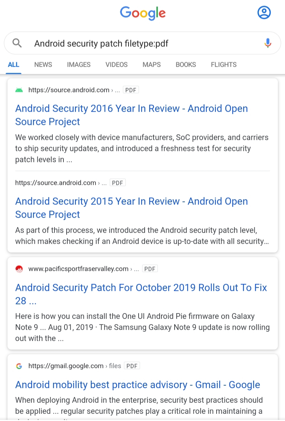Click the PDF label on the Gmail result
This screenshot has width=285, height=421.
pos(132,366)
